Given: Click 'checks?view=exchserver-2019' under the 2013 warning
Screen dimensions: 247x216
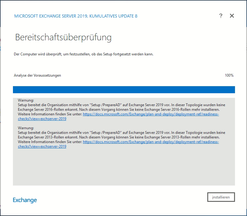Looking at the screenshot, I should (42, 146).
